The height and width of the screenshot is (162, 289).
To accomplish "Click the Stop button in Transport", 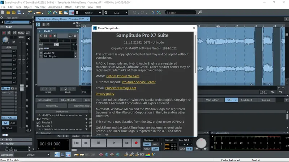I will [x=98, y=143].
